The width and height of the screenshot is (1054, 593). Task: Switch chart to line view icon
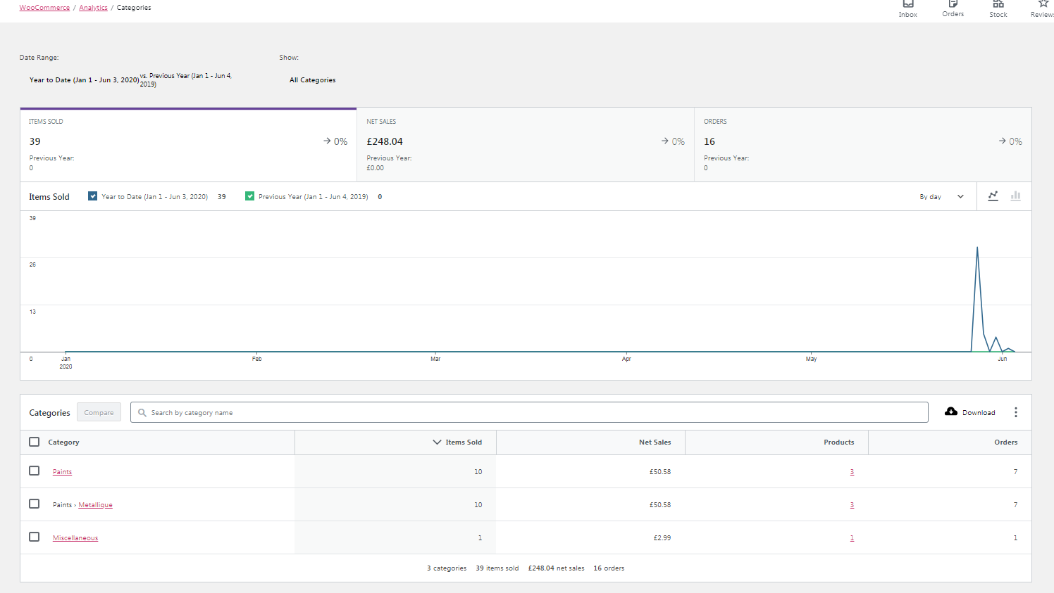pyautogui.click(x=993, y=196)
